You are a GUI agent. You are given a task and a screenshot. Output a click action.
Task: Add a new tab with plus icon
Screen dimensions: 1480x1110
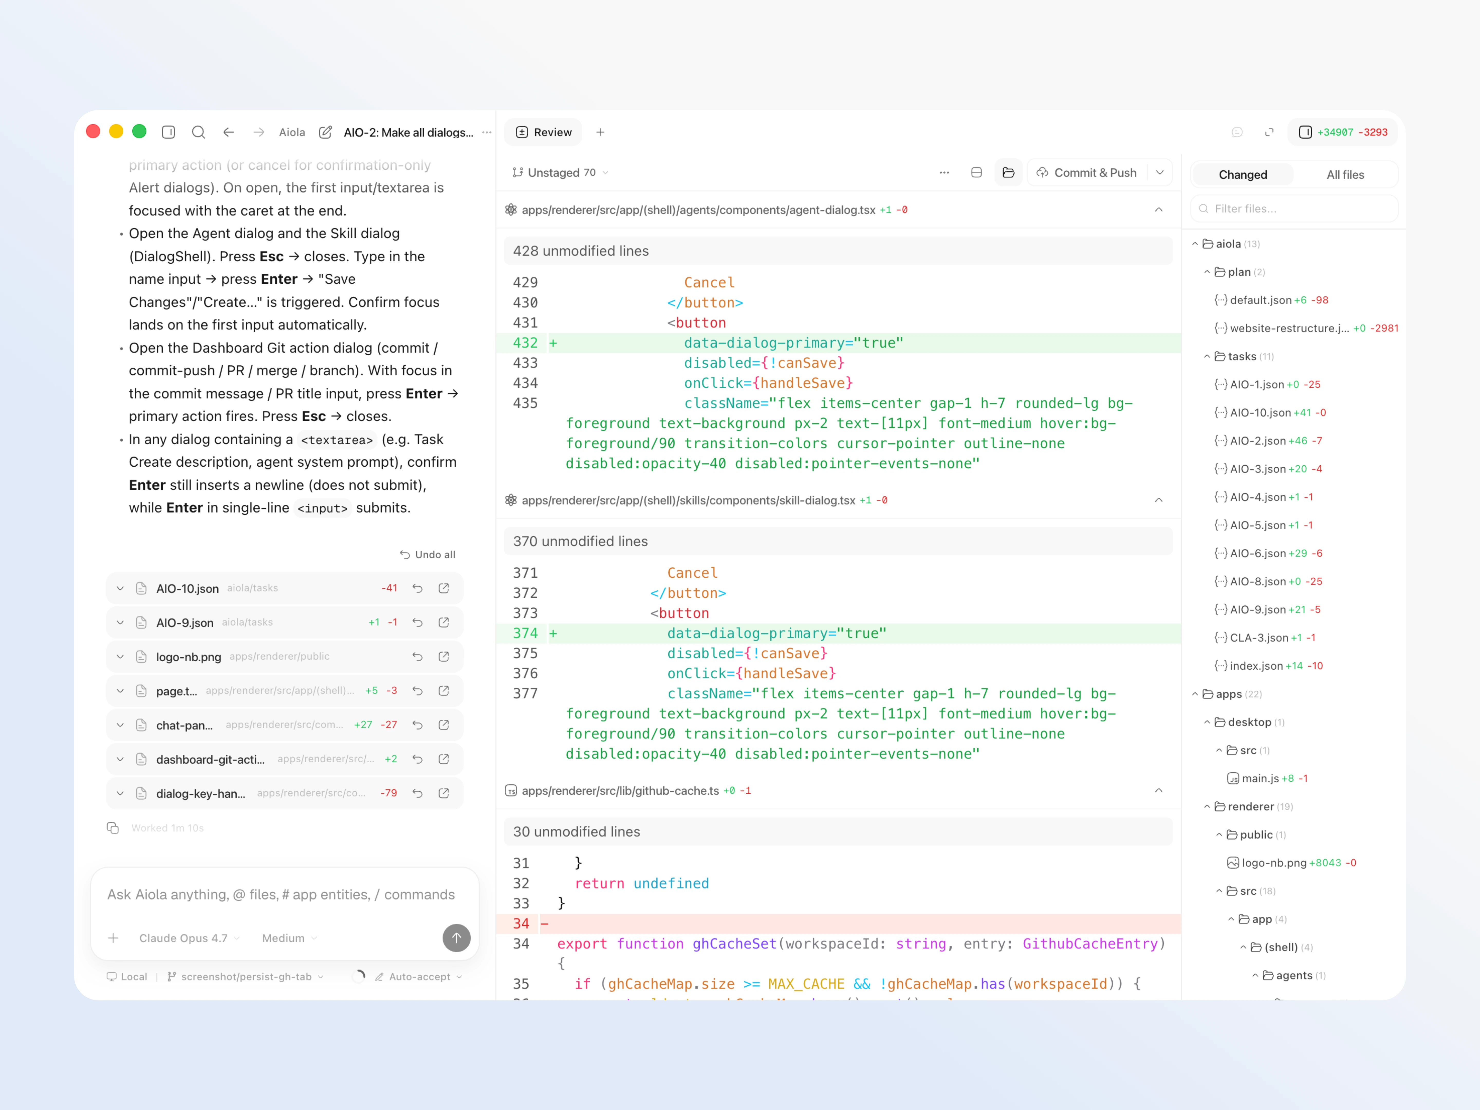click(x=600, y=133)
